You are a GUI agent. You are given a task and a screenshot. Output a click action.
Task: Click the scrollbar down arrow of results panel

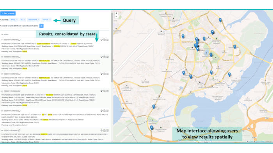tap(112, 141)
